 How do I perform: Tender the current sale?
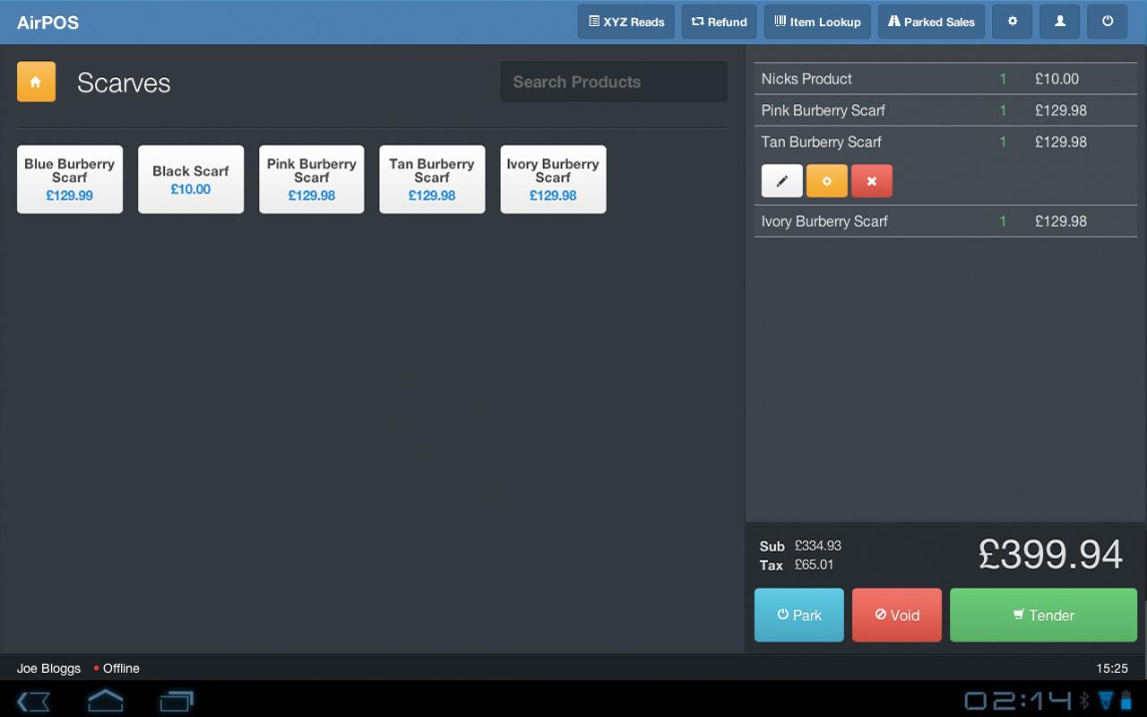click(1043, 615)
